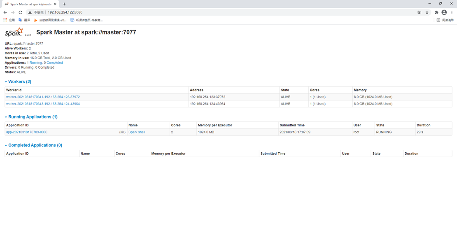Click the Status: ALIVE line

coord(16,72)
